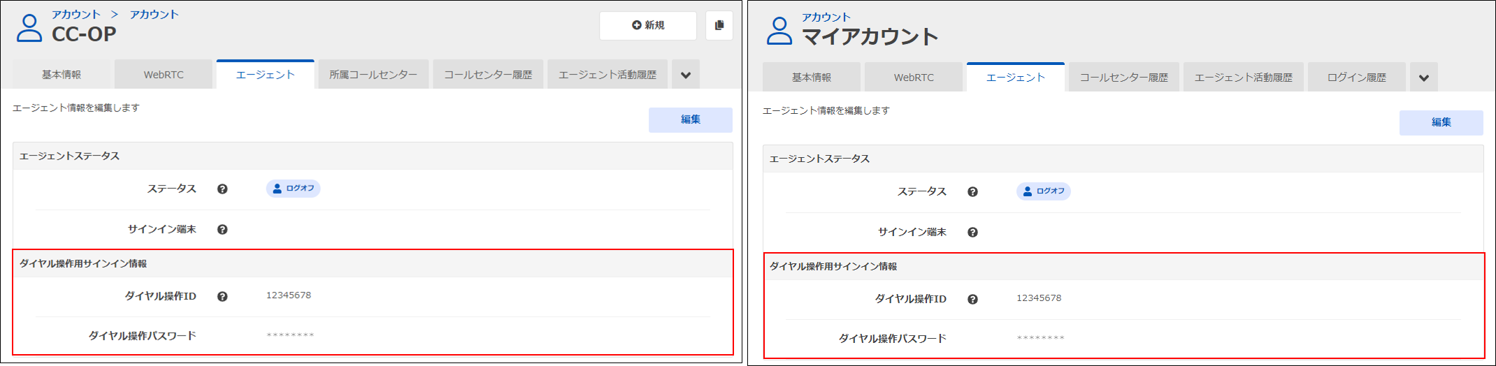The height and width of the screenshot is (366, 1496).
Task: Open エージェント活動履歴 tab in マイアカウント panel
Action: pyautogui.click(x=1243, y=78)
